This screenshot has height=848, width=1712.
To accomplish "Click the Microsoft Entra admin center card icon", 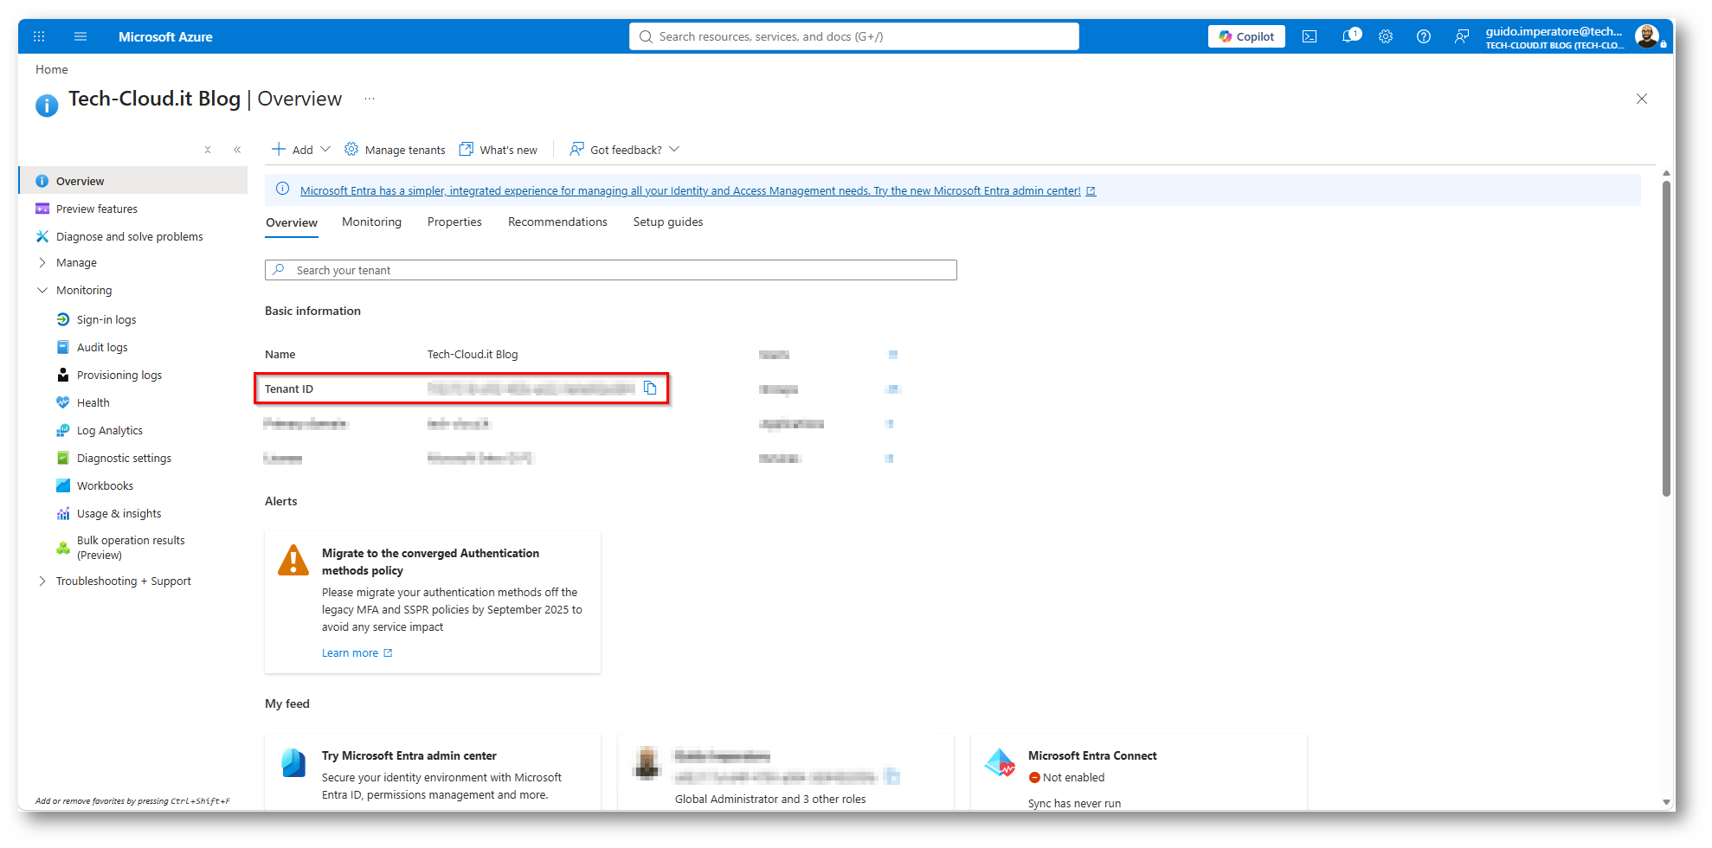I will (x=294, y=763).
